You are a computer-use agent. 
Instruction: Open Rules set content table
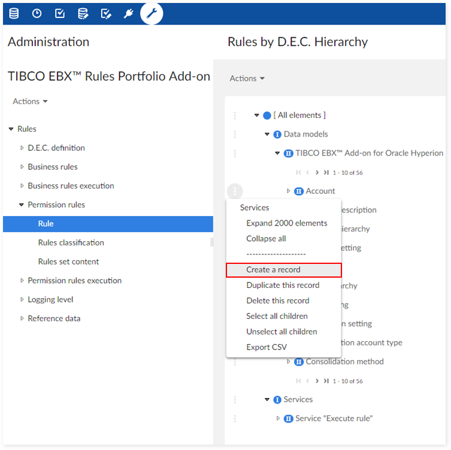pos(68,262)
